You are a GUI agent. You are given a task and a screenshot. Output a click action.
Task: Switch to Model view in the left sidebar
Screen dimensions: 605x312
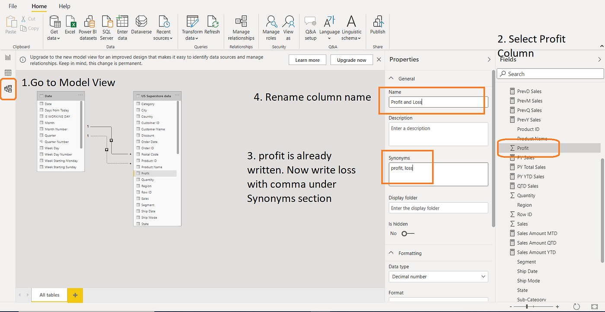[x=8, y=89]
